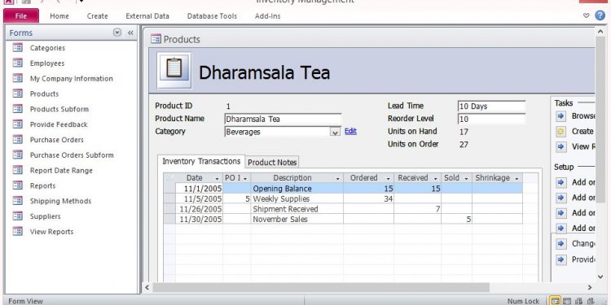Open the Provide Feedback form icon
Screen dimensions: 611x305
click(18, 124)
